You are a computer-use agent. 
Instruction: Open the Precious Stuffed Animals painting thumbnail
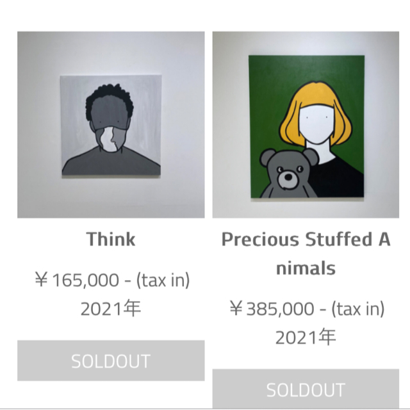(306, 125)
